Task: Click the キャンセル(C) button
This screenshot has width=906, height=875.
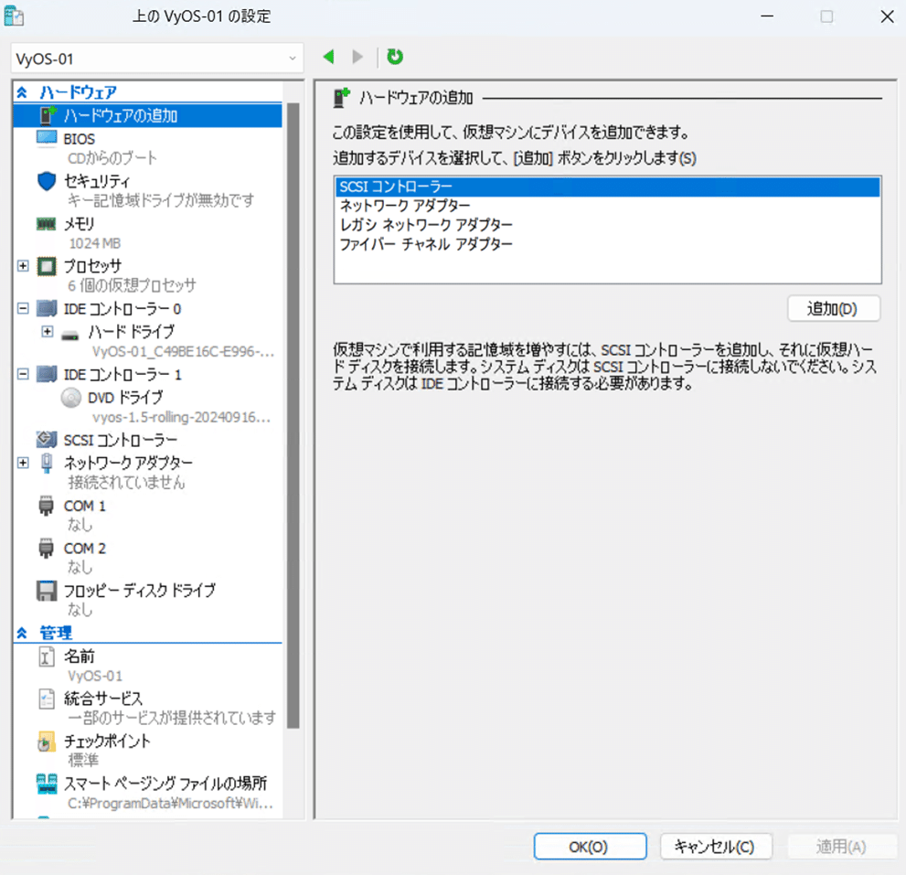Action: coord(716,847)
